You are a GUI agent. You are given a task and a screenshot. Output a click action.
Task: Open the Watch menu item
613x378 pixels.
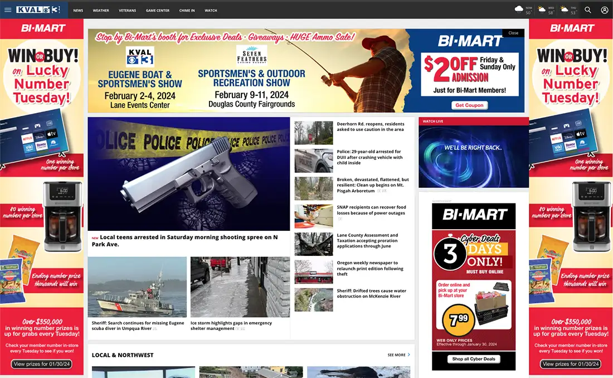211,11
